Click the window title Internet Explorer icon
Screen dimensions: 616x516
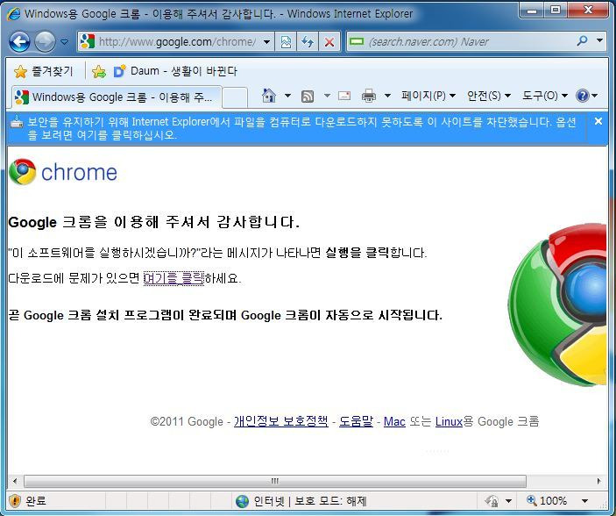tap(14, 14)
